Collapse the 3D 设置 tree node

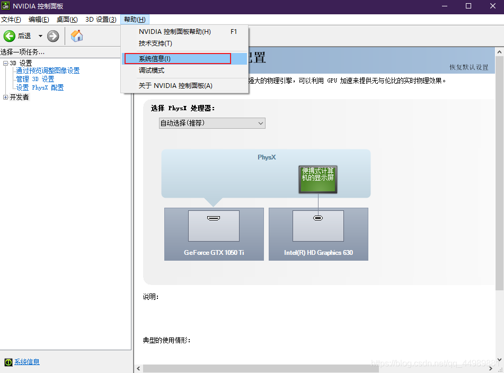5,63
